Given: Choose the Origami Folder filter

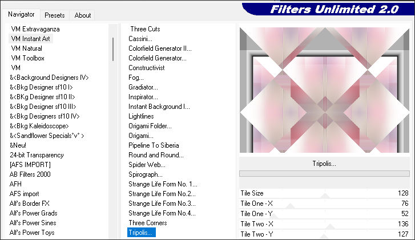Looking at the screenshot, I should pos(150,125).
